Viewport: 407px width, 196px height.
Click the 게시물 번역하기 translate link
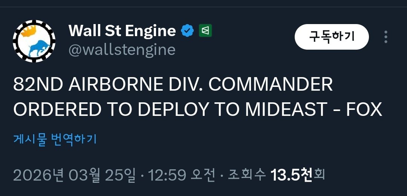pyautogui.click(x=55, y=140)
